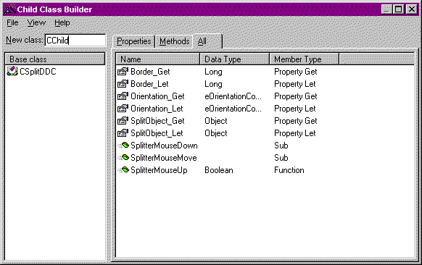Click eOrientationCo... type of Orientation_Let

[233, 109]
